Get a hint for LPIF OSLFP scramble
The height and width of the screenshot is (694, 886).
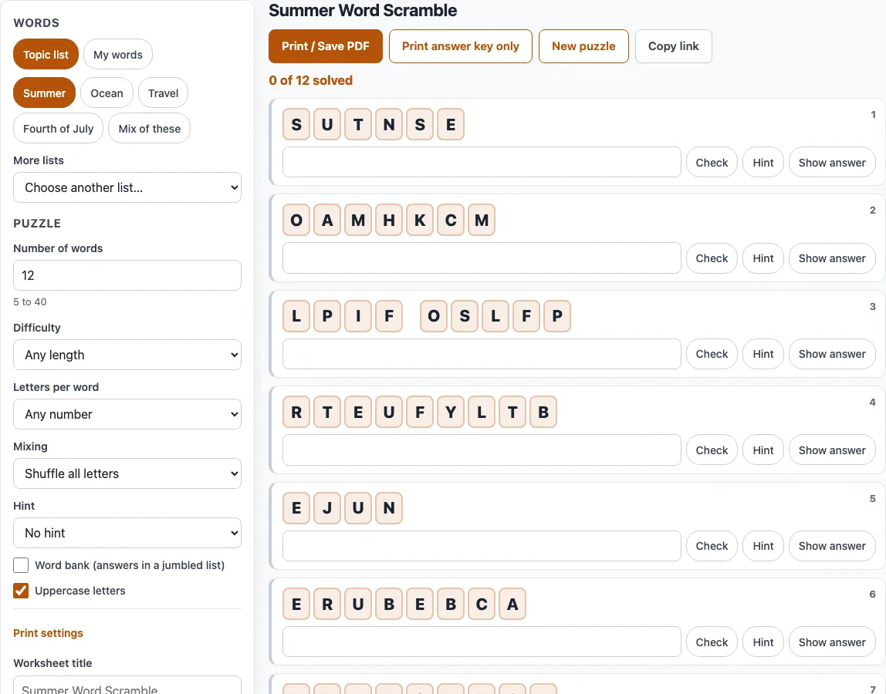tap(763, 354)
